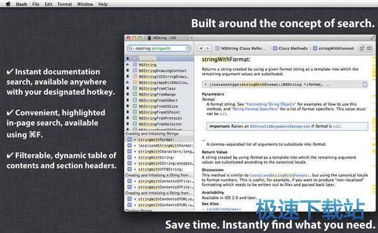The width and height of the screenshot is (378, 233).
Task: Open the Format menu
Action: tap(65, 4)
